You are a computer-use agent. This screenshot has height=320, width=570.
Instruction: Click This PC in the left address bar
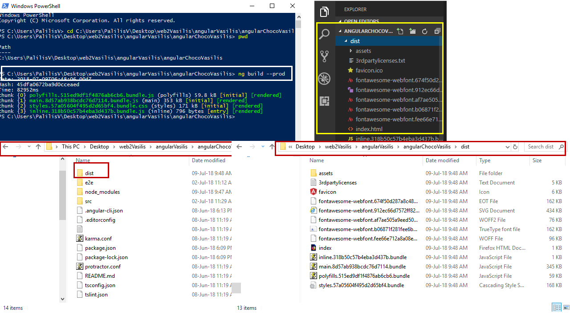(71, 147)
